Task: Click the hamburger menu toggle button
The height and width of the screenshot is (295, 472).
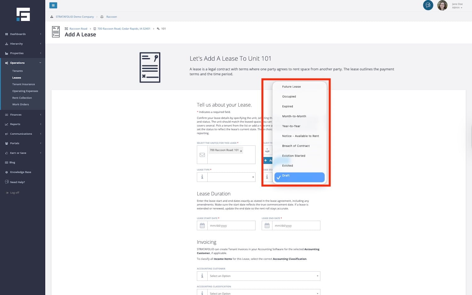Action: (x=53, y=5)
